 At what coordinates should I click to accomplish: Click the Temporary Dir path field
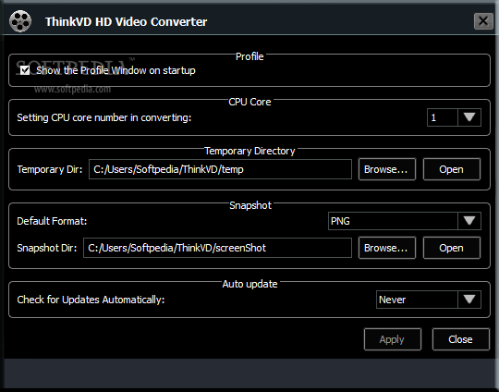click(x=220, y=169)
